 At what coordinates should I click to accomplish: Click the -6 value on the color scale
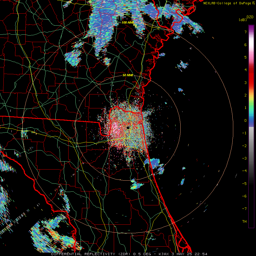click(244, 196)
